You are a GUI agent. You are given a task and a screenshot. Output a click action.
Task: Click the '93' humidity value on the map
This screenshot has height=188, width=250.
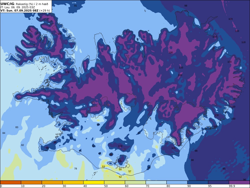[139, 133]
